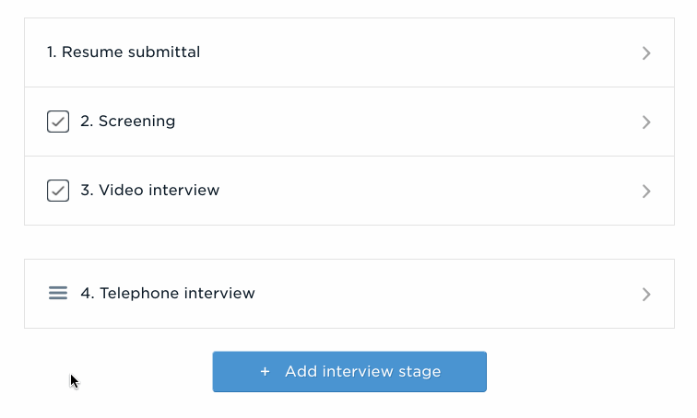Click the right arrow icon for Video interview
The height and width of the screenshot is (418, 697).
point(646,192)
